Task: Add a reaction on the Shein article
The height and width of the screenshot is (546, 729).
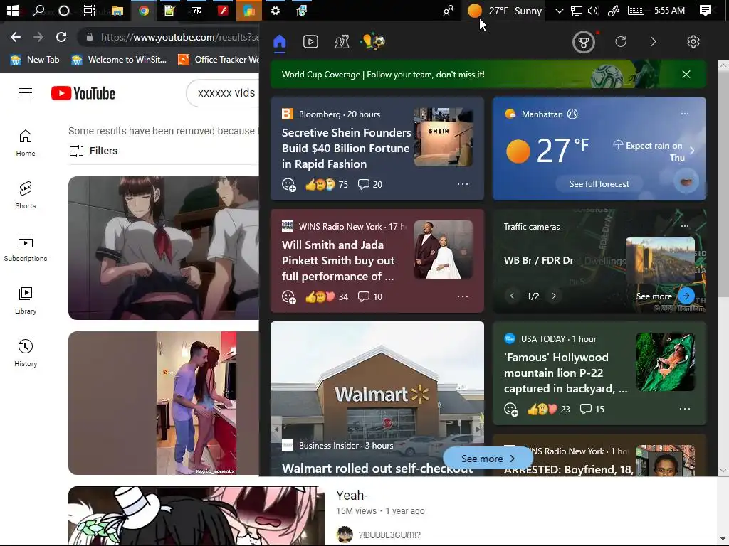Action: point(289,185)
